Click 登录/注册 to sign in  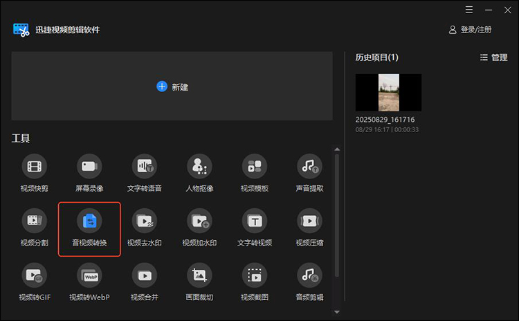471,30
